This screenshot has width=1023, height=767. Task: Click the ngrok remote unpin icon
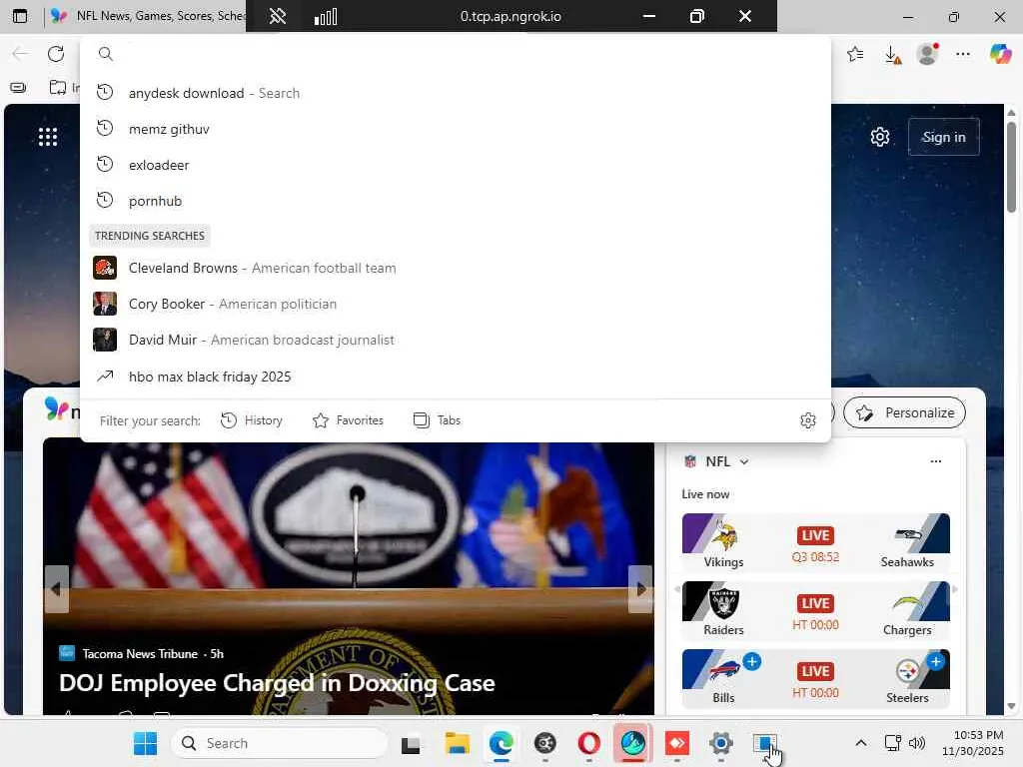pos(278,16)
